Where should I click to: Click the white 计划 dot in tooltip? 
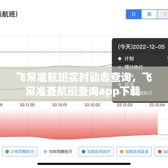click(120, 58)
